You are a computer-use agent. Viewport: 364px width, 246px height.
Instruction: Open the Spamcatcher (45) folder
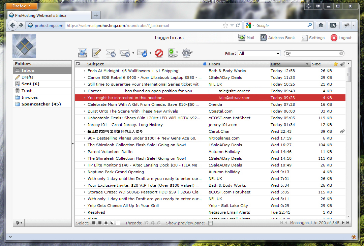[x=42, y=104]
